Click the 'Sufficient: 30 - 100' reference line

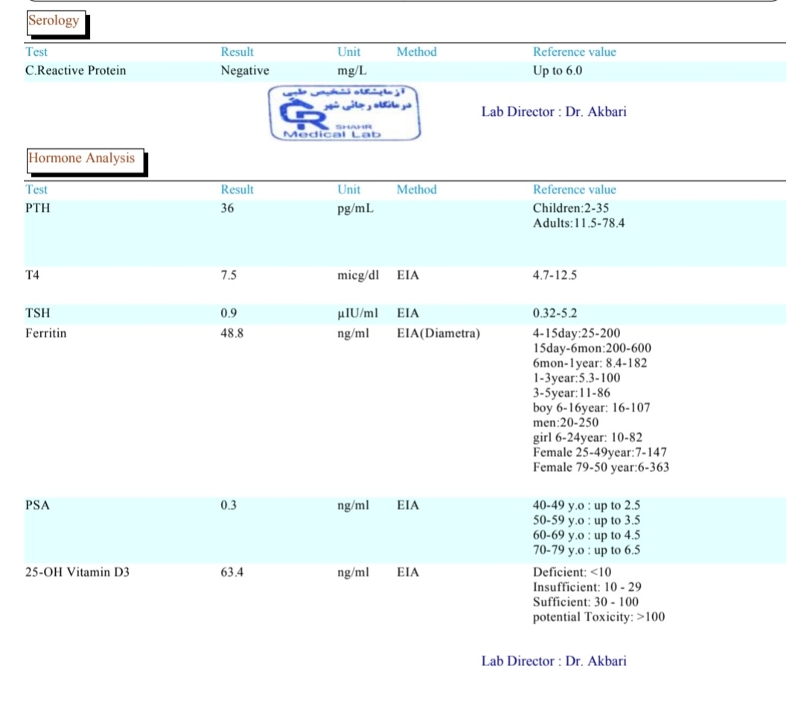coord(586,602)
